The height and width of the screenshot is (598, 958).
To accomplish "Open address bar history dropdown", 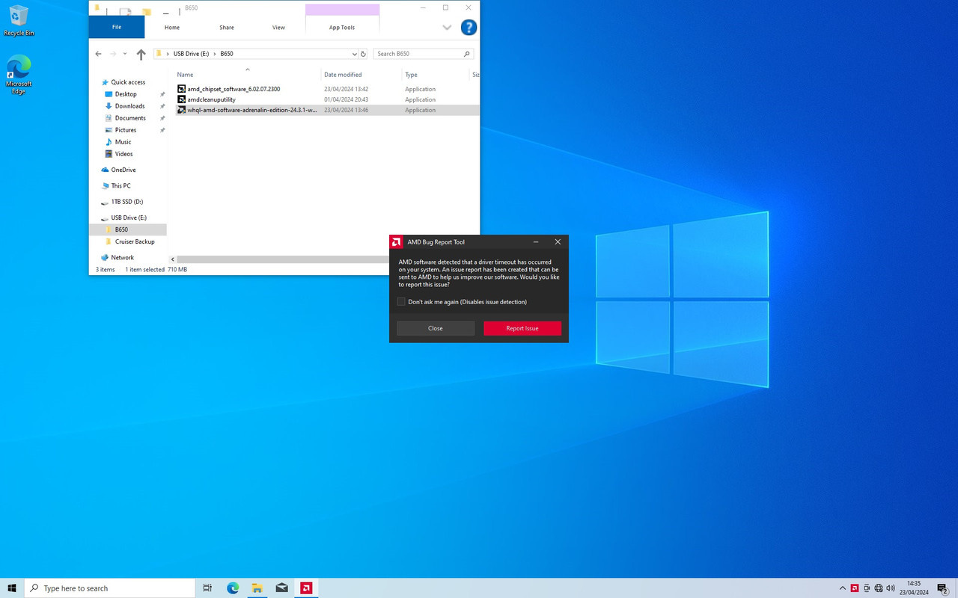I will [354, 54].
